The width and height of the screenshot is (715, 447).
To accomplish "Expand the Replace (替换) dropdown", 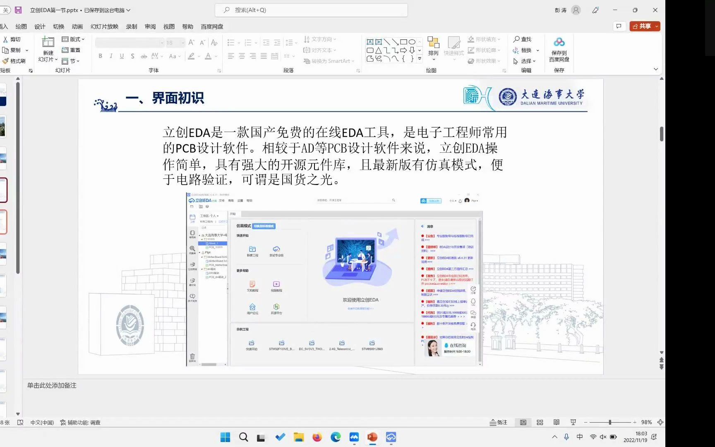I will (537, 50).
